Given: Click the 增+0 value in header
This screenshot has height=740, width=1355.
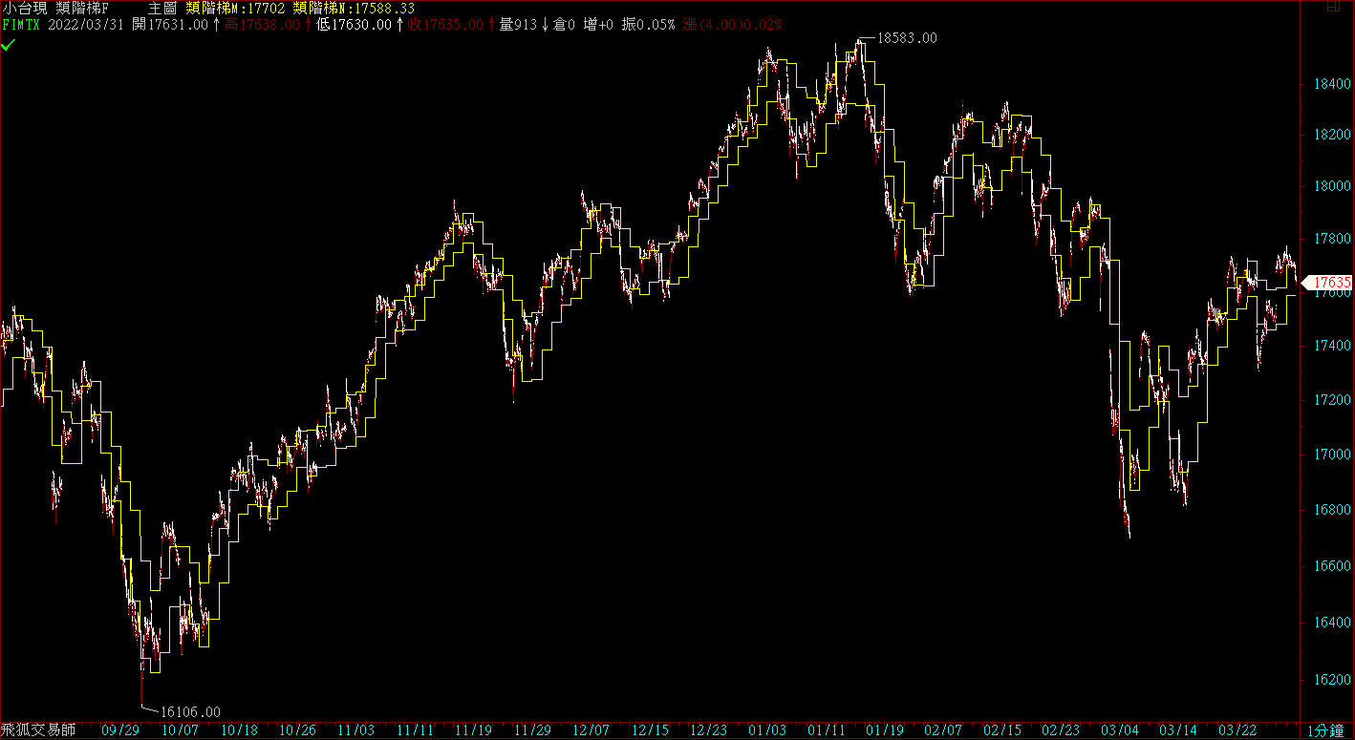Looking at the screenshot, I should [x=597, y=24].
